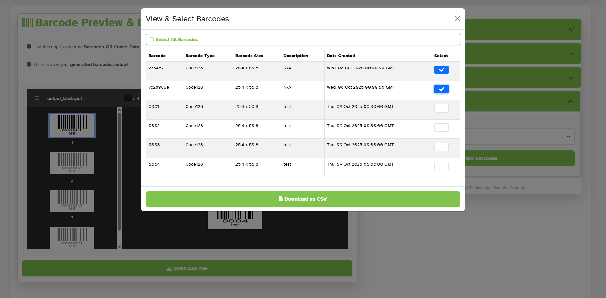Click the Date Created column header
606x298 pixels.
coord(341,56)
